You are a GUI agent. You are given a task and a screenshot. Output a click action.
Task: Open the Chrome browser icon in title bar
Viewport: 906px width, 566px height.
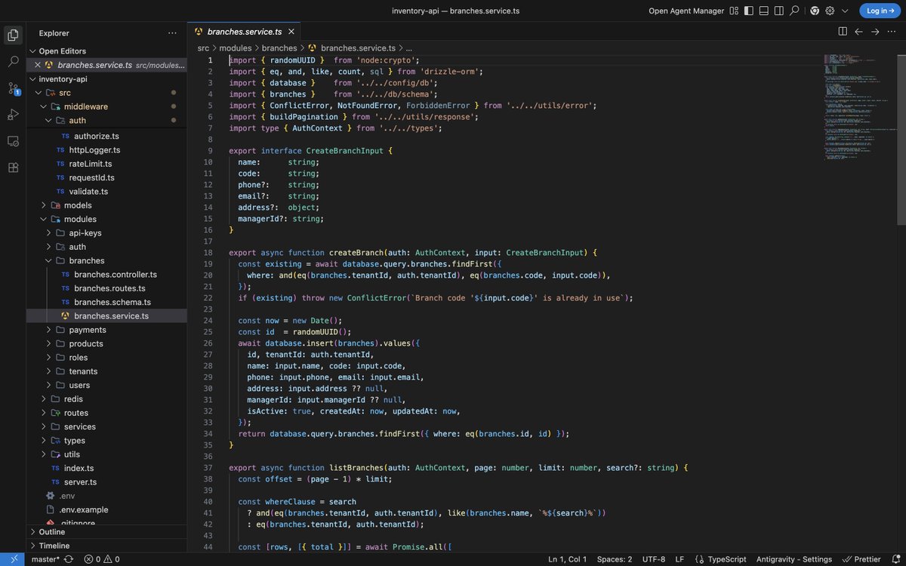815,11
